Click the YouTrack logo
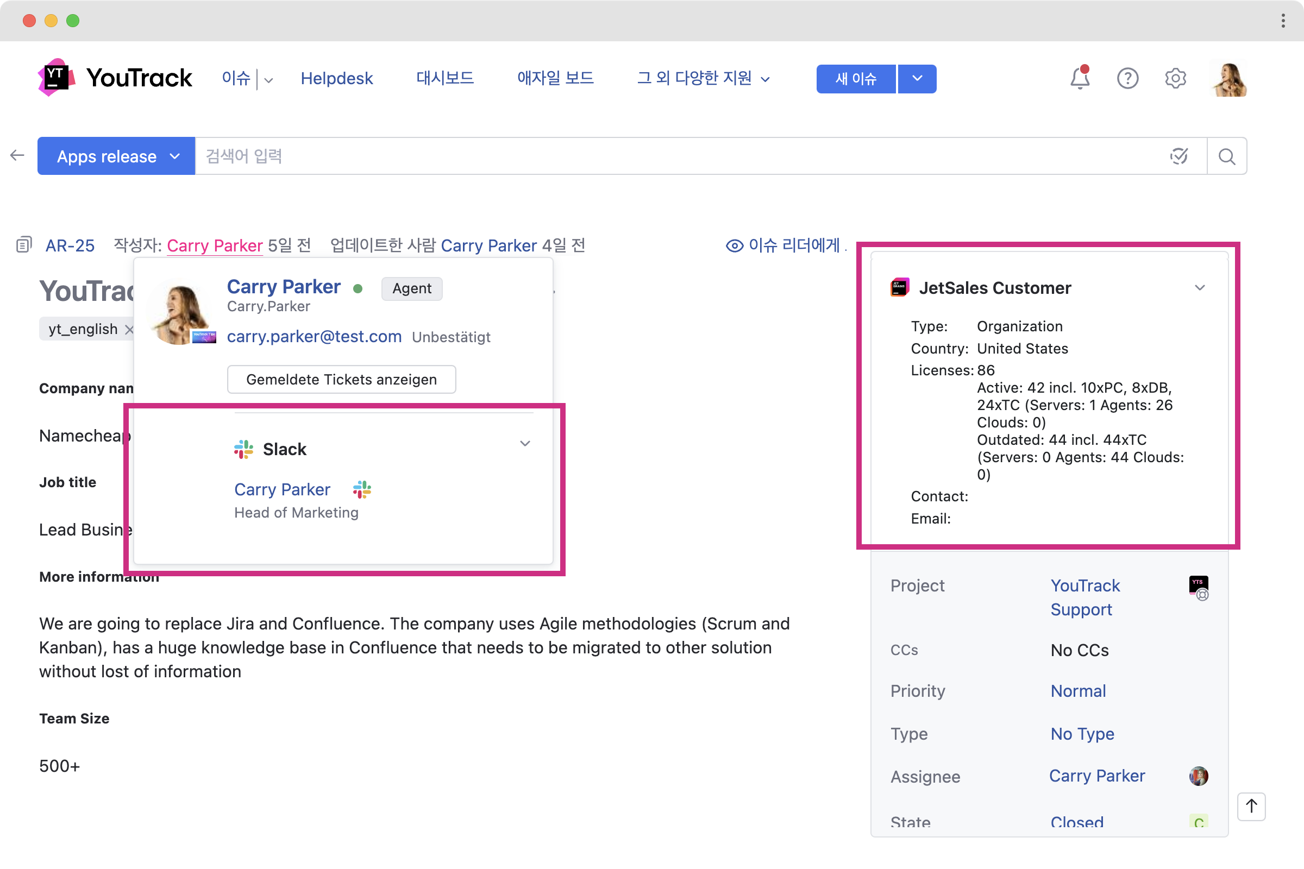 pyautogui.click(x=115, y=78)
